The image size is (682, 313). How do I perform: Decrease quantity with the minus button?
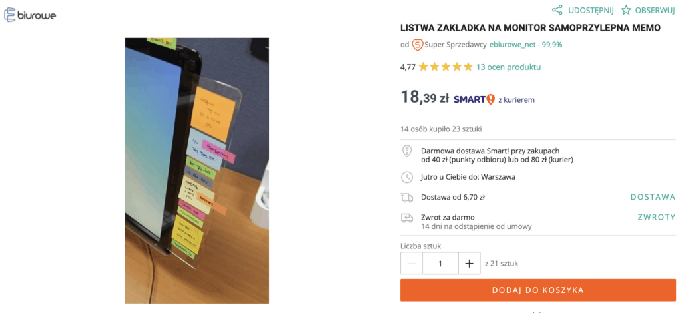click(x=412, y=264)
